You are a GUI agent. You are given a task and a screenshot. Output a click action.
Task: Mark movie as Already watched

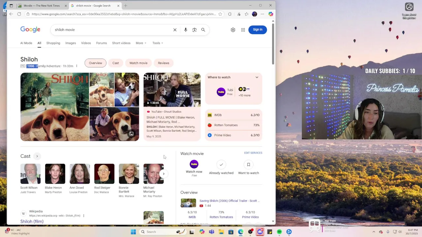click(x=221, y=168)
